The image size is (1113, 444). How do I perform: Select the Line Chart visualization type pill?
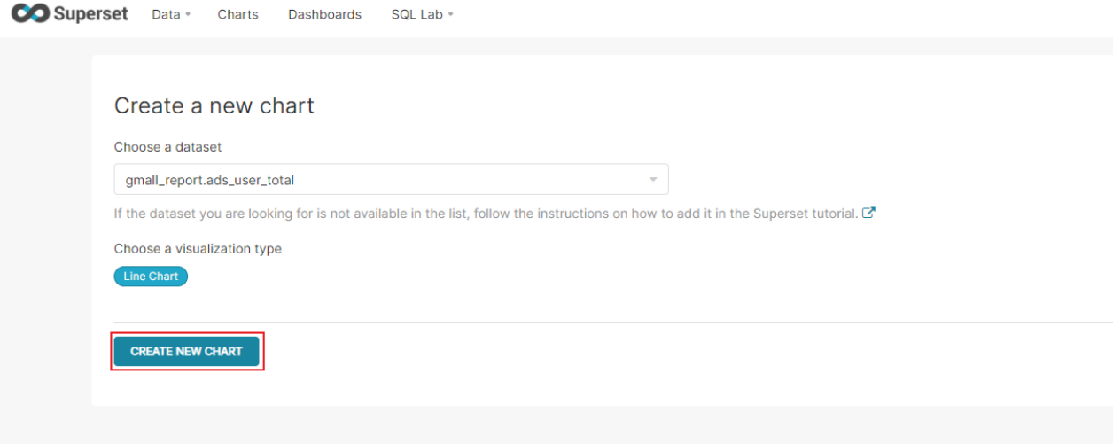[151, 277]
